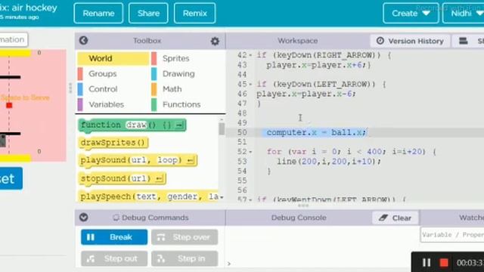The width and height of the screenshot is (484, 272).
Task: Click the line(200,i,200,i+10) code line
Action: pyautogui.click(x=329, y=161)
